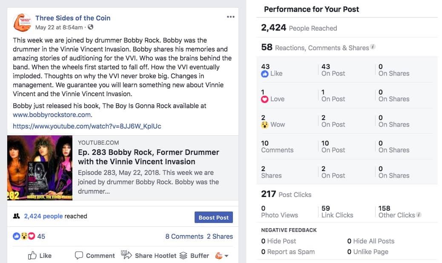Click the people reached icon
The image size is (442, 263).
pyautogui.click(x=17, y=216)
